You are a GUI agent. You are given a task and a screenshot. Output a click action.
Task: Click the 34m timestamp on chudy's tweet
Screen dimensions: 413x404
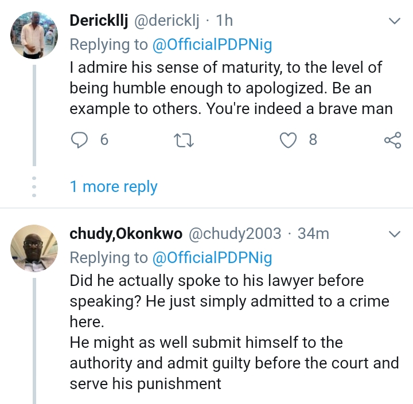click(x=314, y=234)
